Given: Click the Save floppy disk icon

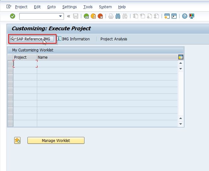Looking at the screenshot, I should tap(76, 16).
